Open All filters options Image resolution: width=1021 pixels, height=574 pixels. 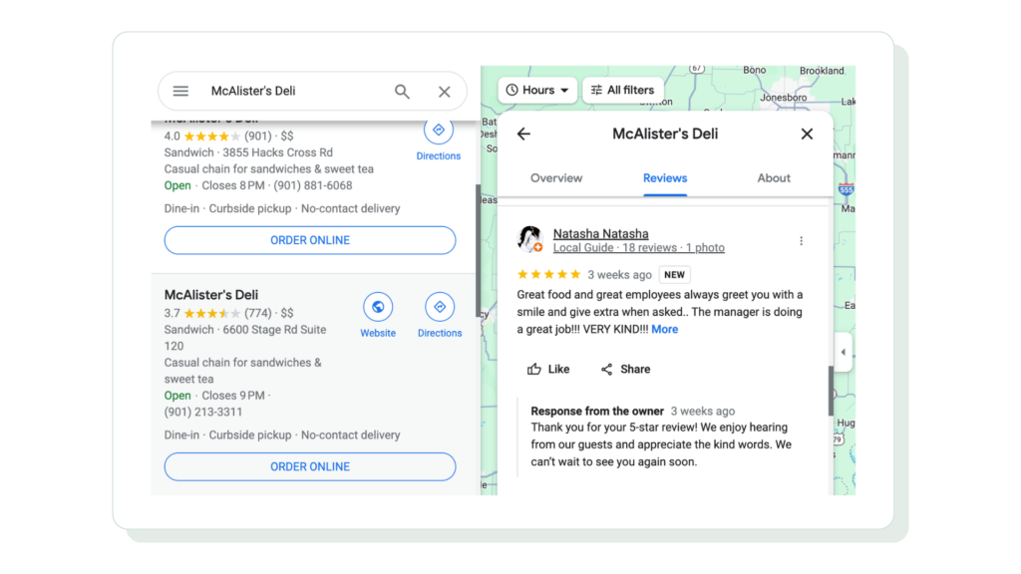[x=622, y=90]
